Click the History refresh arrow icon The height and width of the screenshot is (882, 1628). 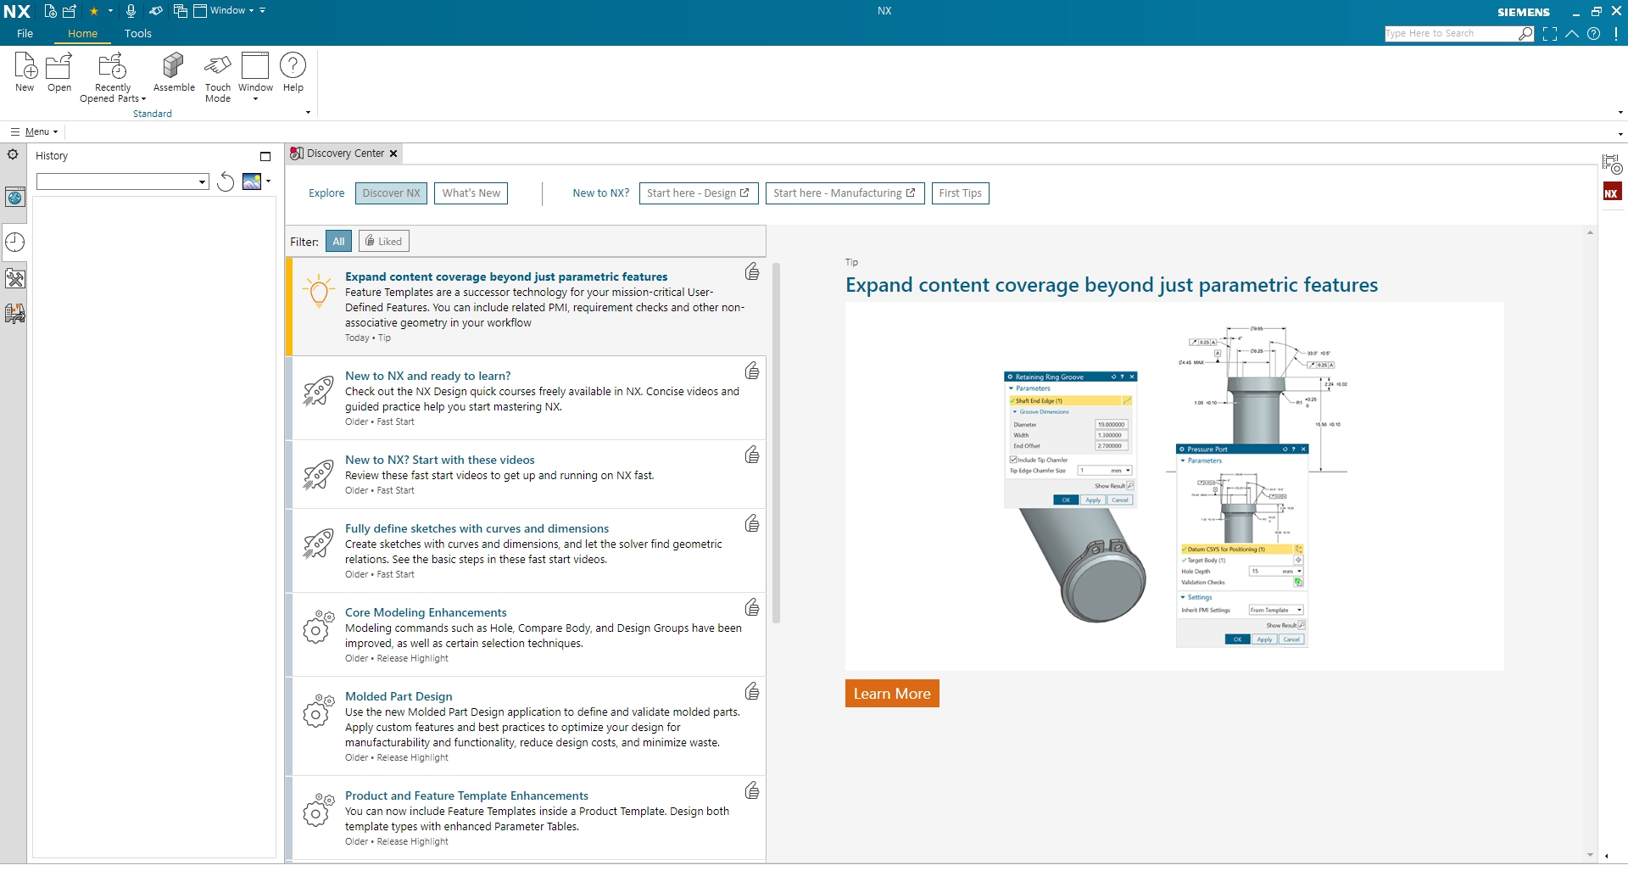[226, 181]
